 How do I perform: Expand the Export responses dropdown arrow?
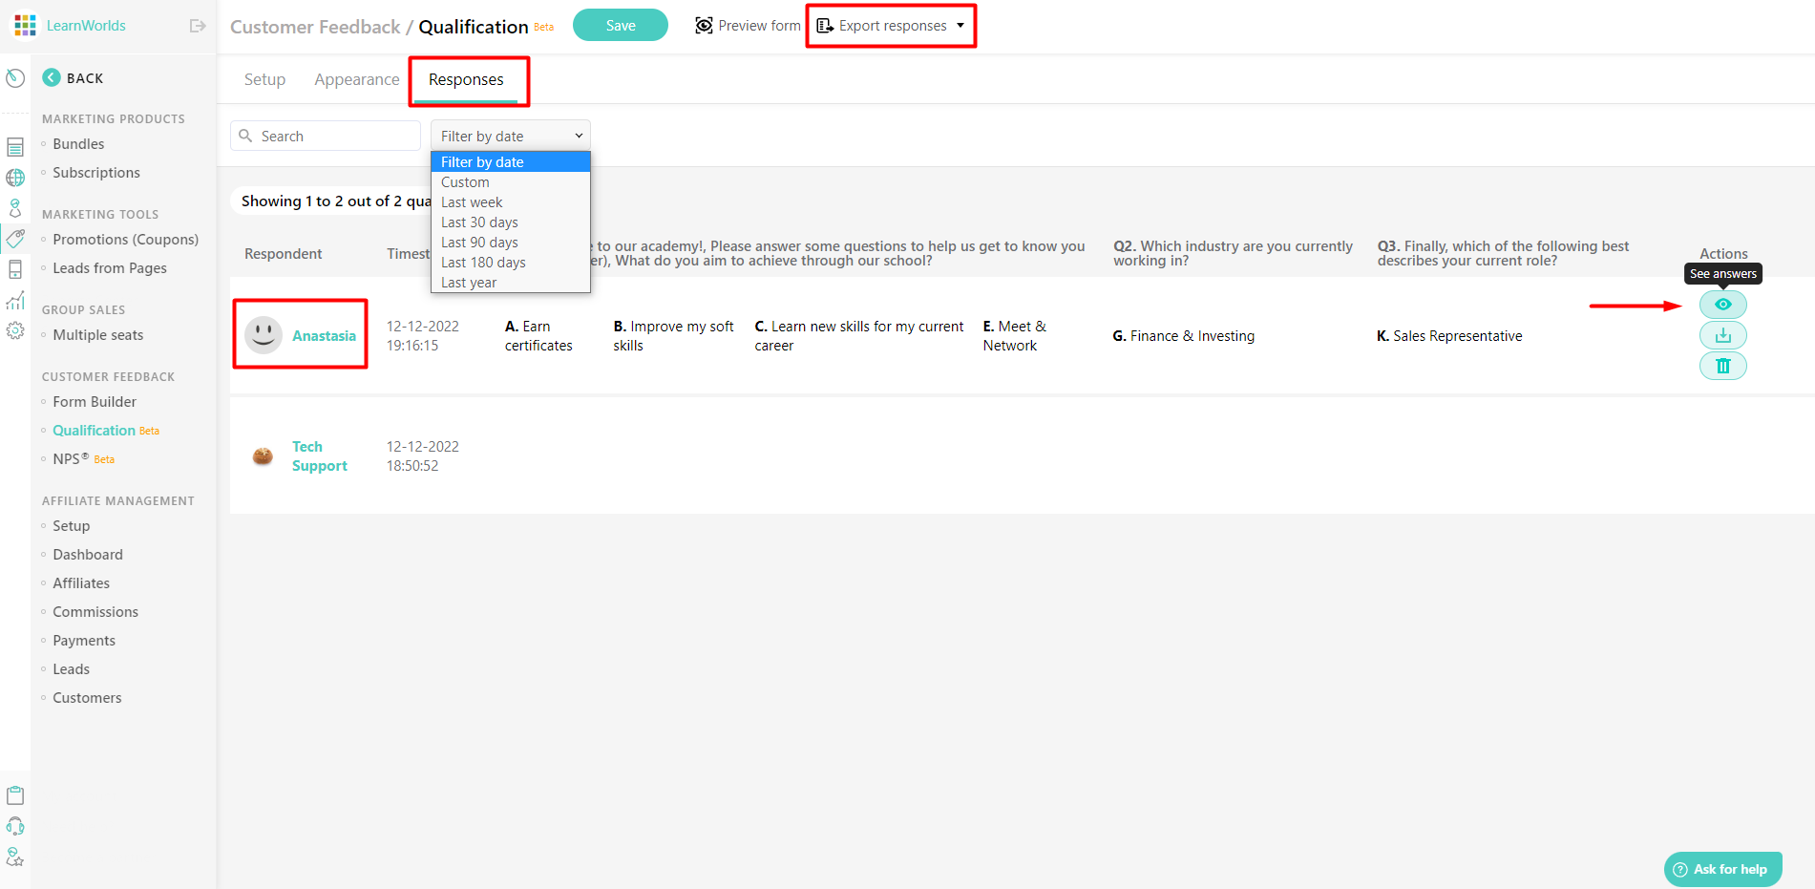(960, 26)
